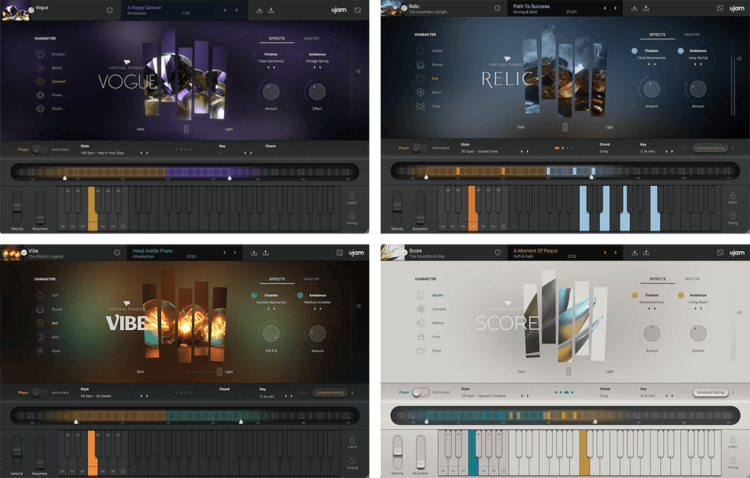The height and width of the screenshot is (478, 750).
Task: Expand the Metamorphosis finisher menu in Score
Action: point(651,302)
